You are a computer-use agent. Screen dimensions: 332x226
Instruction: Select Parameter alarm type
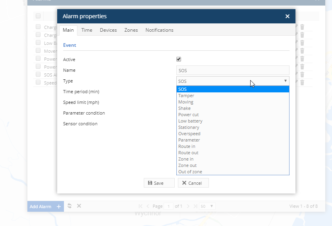[233, 140]
